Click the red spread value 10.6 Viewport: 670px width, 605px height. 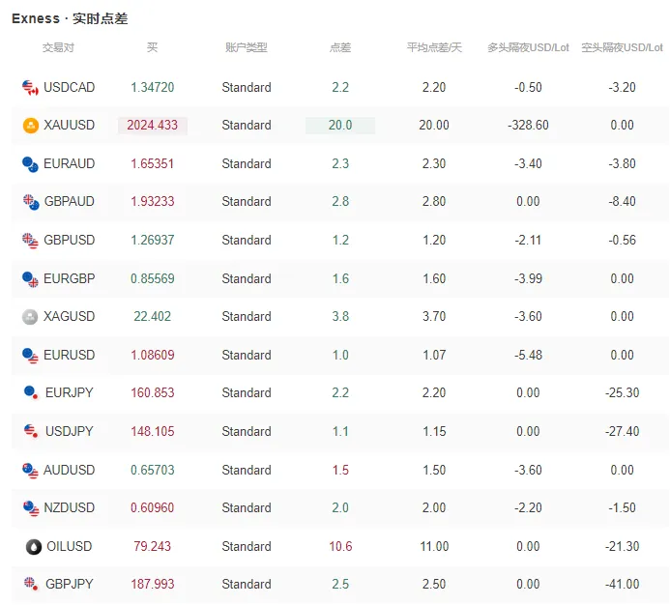pos(340,546)
